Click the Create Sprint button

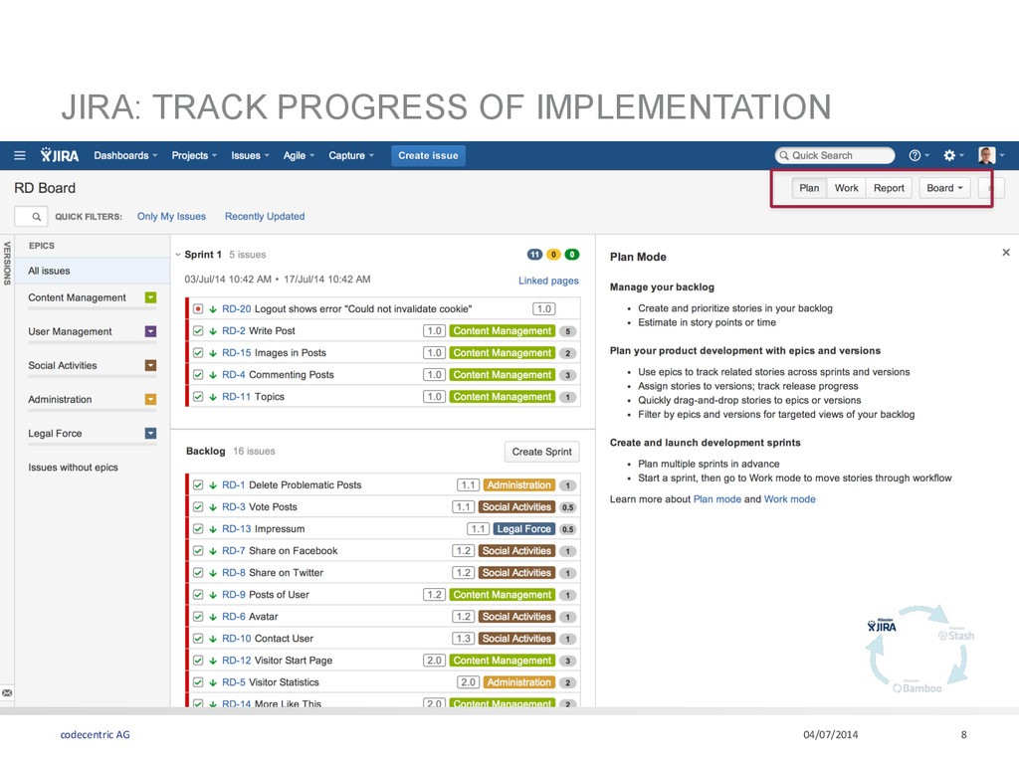[542, 452]
